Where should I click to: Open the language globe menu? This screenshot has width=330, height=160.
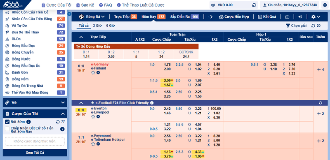(325, 5)
